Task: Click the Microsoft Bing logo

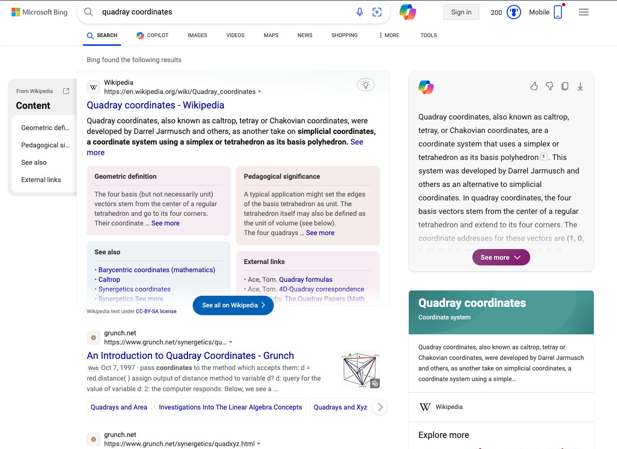Action: (x=40, y=12)
